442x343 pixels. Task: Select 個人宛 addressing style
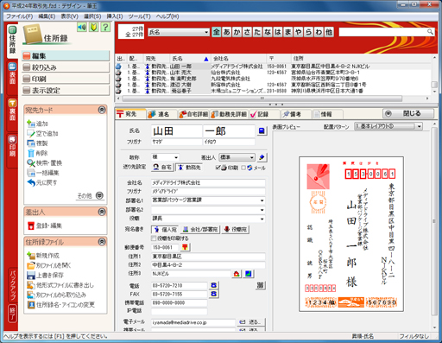tap(165, 230)
